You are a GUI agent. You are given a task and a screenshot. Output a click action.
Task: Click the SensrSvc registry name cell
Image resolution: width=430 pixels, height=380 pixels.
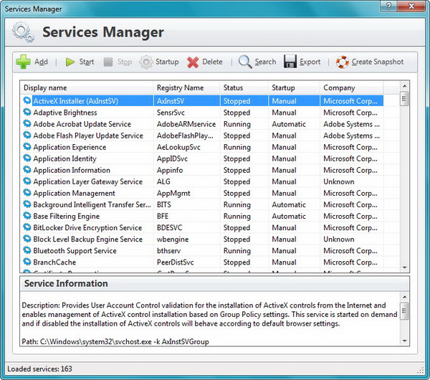click(171, 113)
